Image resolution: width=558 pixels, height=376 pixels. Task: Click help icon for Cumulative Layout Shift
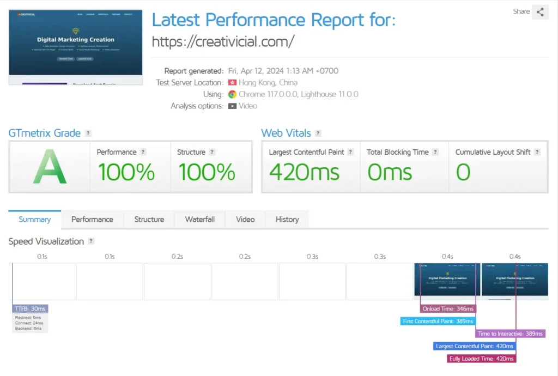[x=537, y=152]
